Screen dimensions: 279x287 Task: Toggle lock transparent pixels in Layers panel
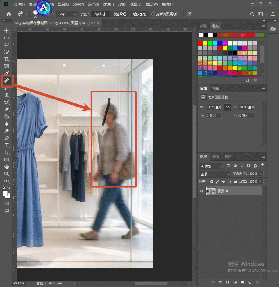[211, 182]
